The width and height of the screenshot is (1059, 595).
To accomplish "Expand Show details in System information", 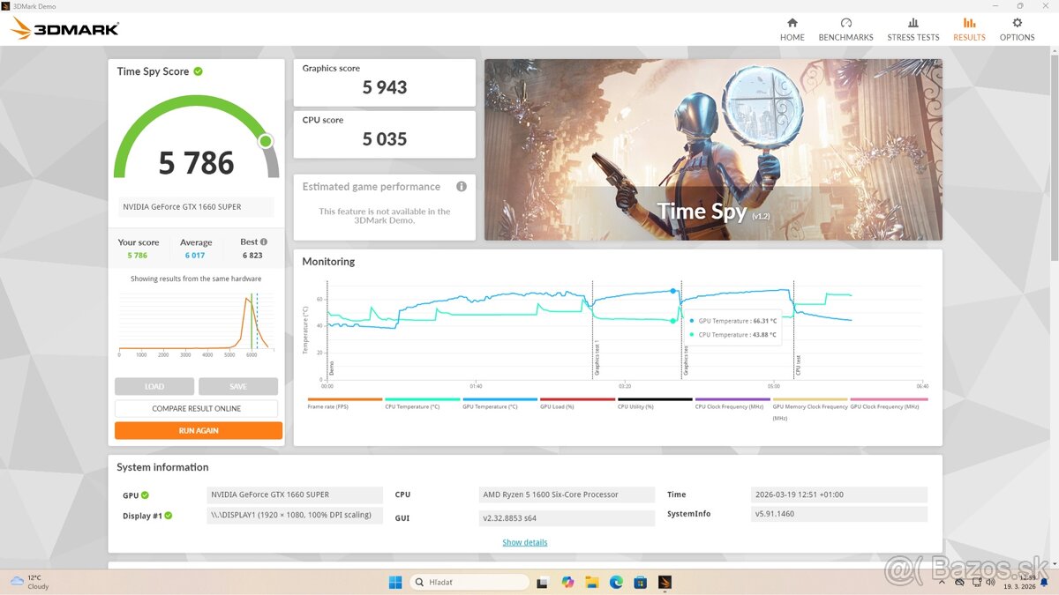I will (524, 542).
